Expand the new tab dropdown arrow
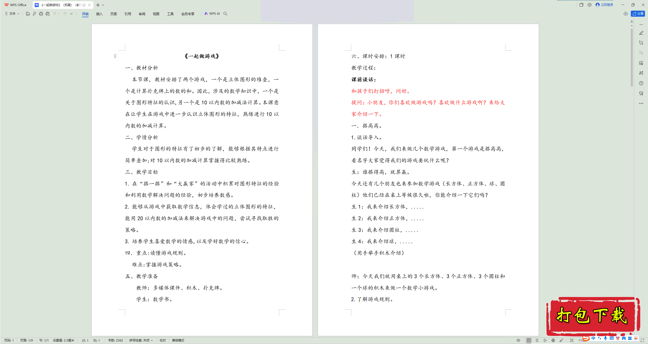The width and height of the screenshot is (648, 344). coord(103,5)
